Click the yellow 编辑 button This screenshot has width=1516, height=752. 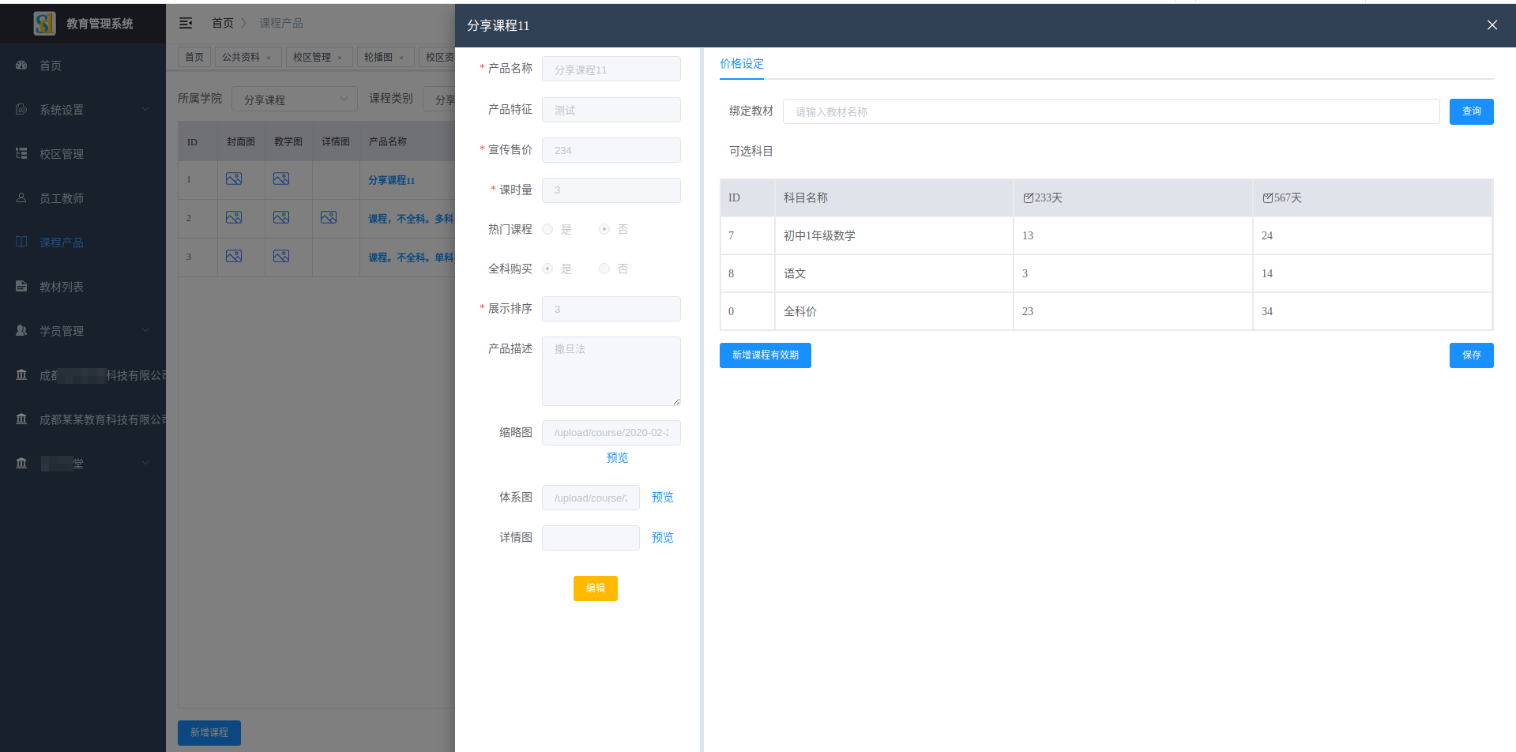596,588
